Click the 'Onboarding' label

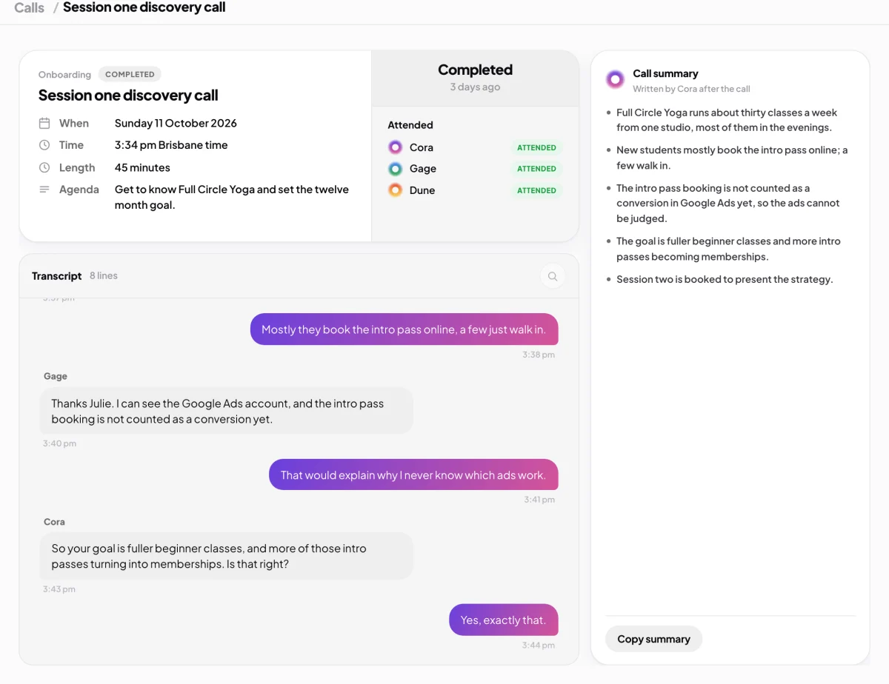pos(64,75)
